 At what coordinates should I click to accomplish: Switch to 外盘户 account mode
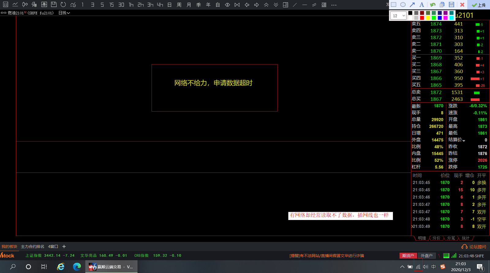426,256
